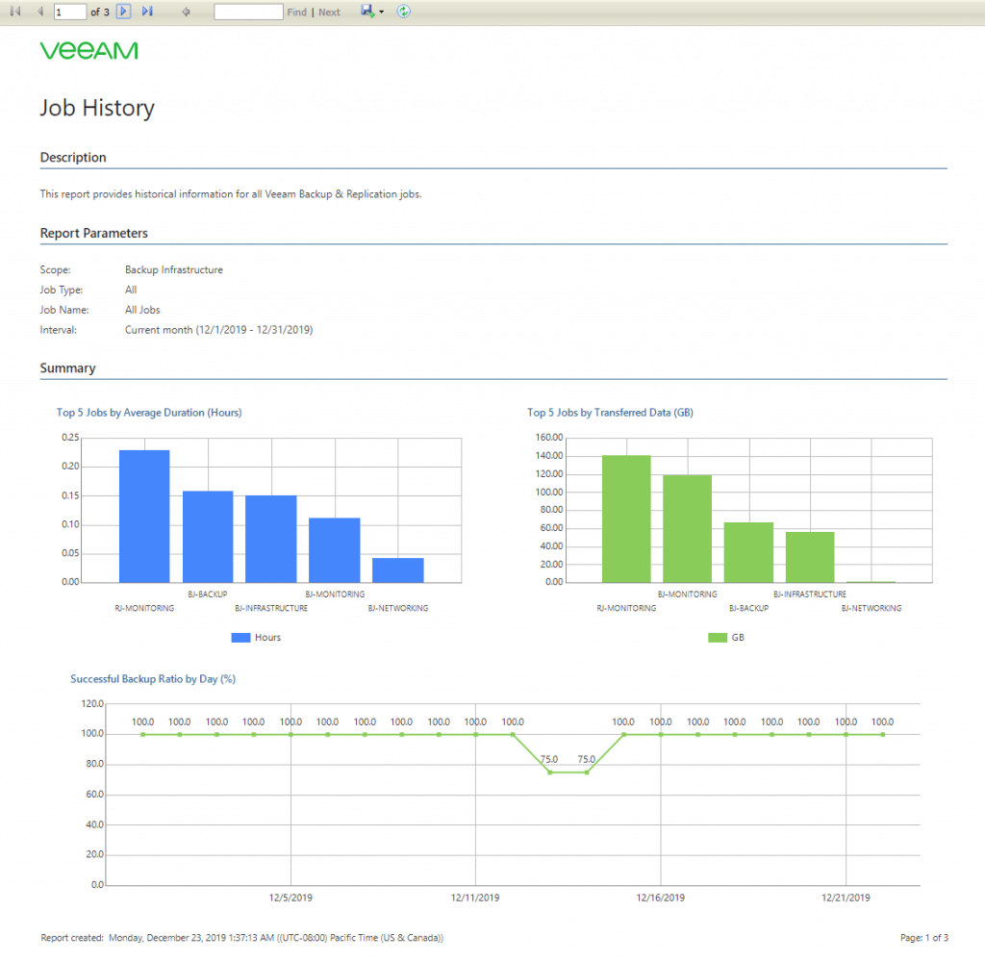Click the tallest green transferred data bar
The height and width of the screenshot is (962, 985).
626,519
